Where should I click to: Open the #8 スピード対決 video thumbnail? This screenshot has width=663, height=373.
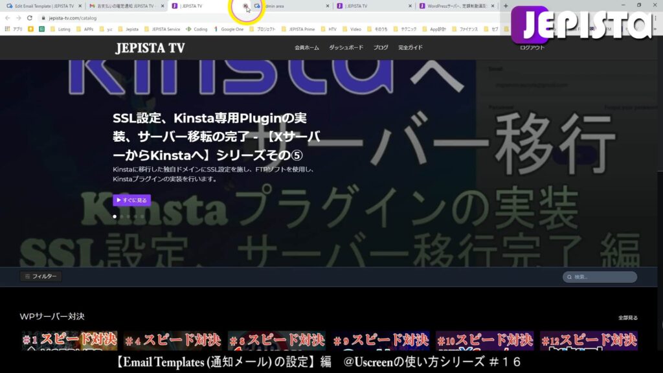(x=277, y=341)
